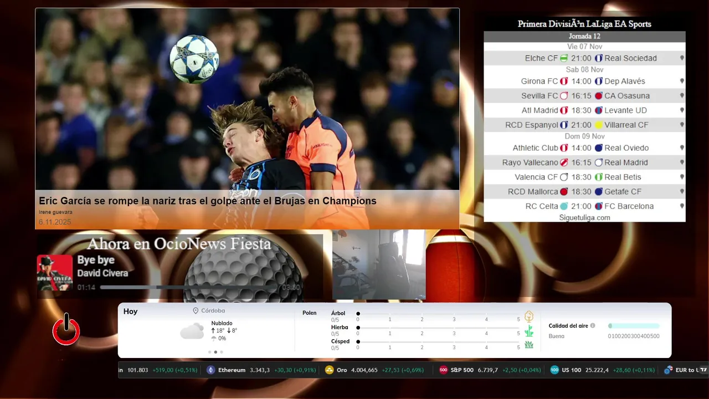
Task: Click the Sab 08 Nov date row
Action: [x=584, y=70]
